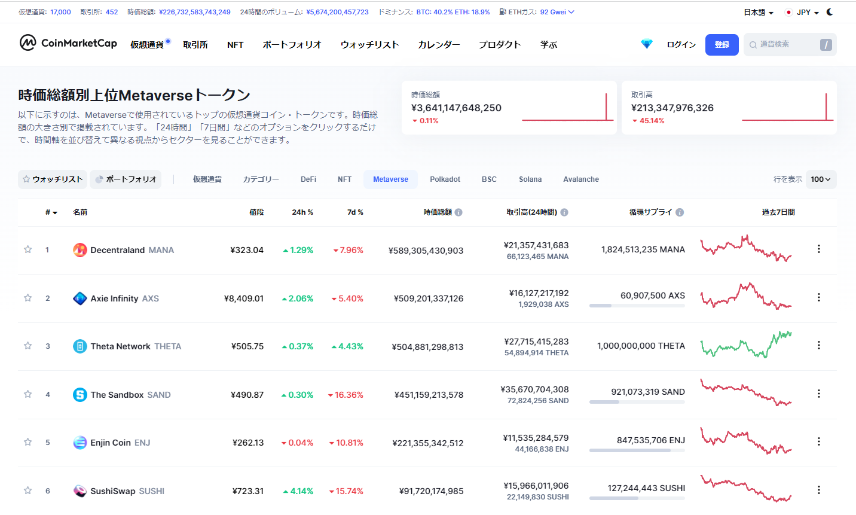856x515 pixels.
Task: Click the ログイン link
Action: coord(681,45)
